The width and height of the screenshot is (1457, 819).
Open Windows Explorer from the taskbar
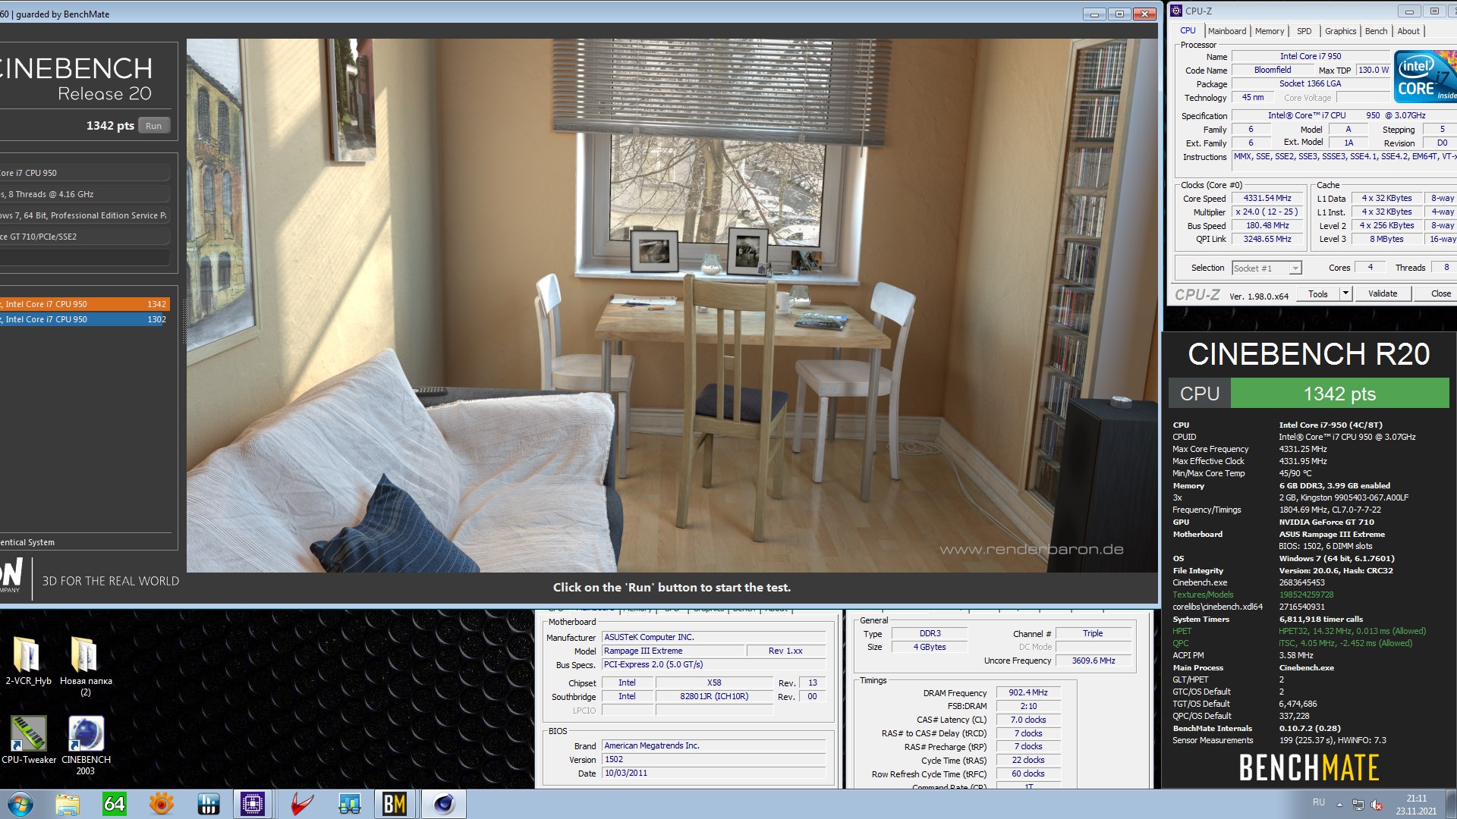pos(68,804)
